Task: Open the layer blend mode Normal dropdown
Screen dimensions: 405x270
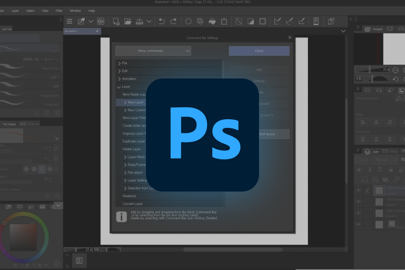Action: pos(384,160)
